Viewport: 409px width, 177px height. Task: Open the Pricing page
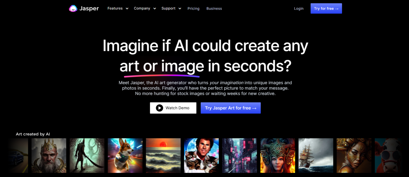(x=193, y=8)
